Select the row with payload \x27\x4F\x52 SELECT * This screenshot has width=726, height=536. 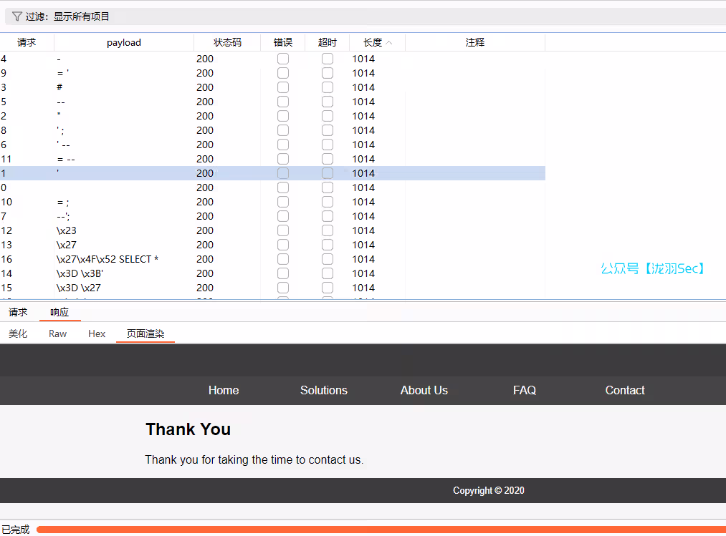pos(108,259)
